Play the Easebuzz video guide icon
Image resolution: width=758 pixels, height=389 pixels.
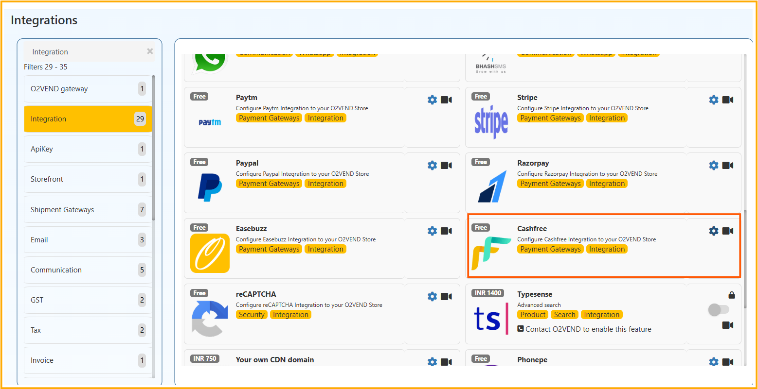point(446,231)
